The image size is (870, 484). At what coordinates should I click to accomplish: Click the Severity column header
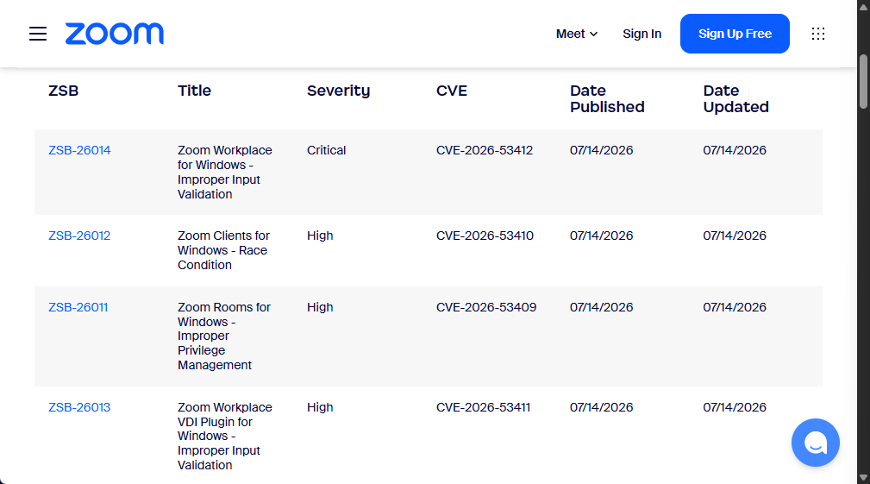pyautogui.click(x=339, y=91)
